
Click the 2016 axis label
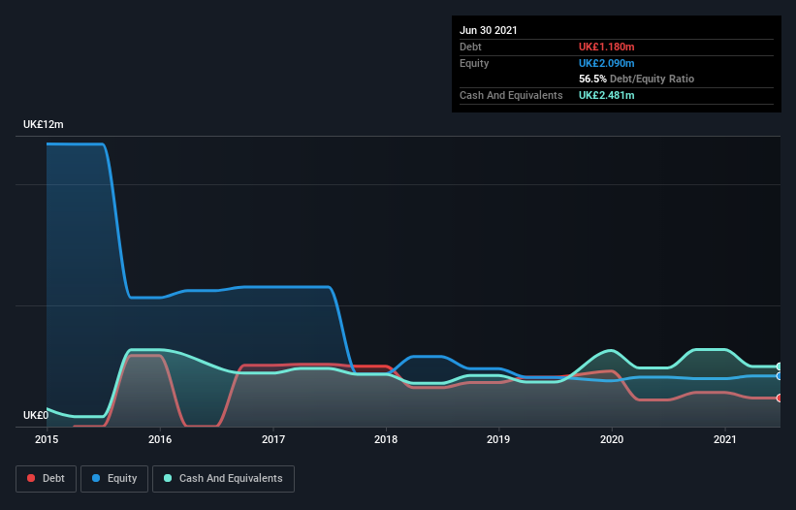pos(160,439)
